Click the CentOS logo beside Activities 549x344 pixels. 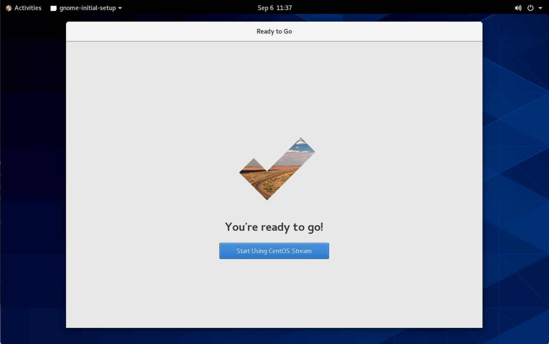click(9, 8)
